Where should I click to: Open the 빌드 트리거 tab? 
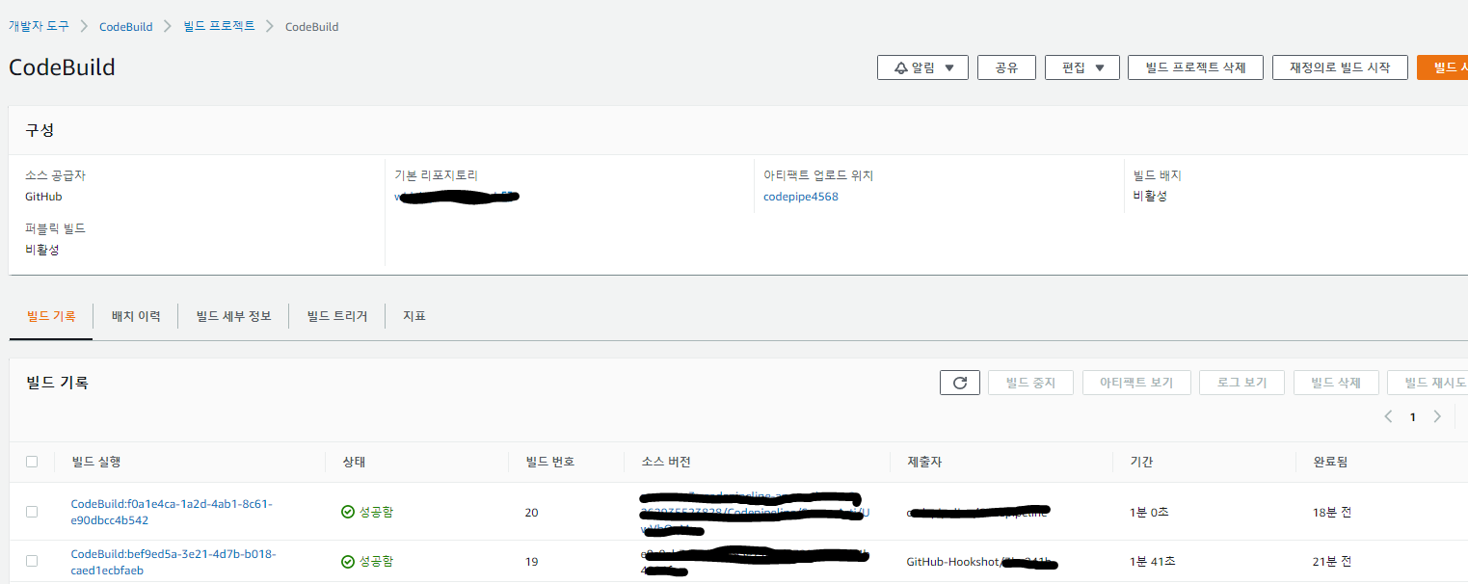[336, 316]
